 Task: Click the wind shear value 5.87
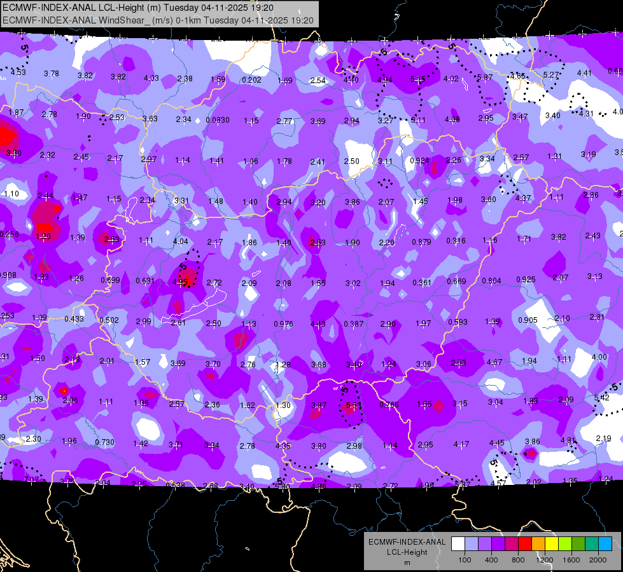pos(485,78)
